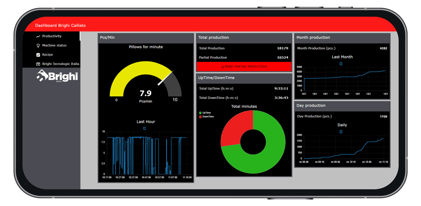This screenshot has height=206, width=421.
Task: Click the gauge value 7.9
Action: 146,94
